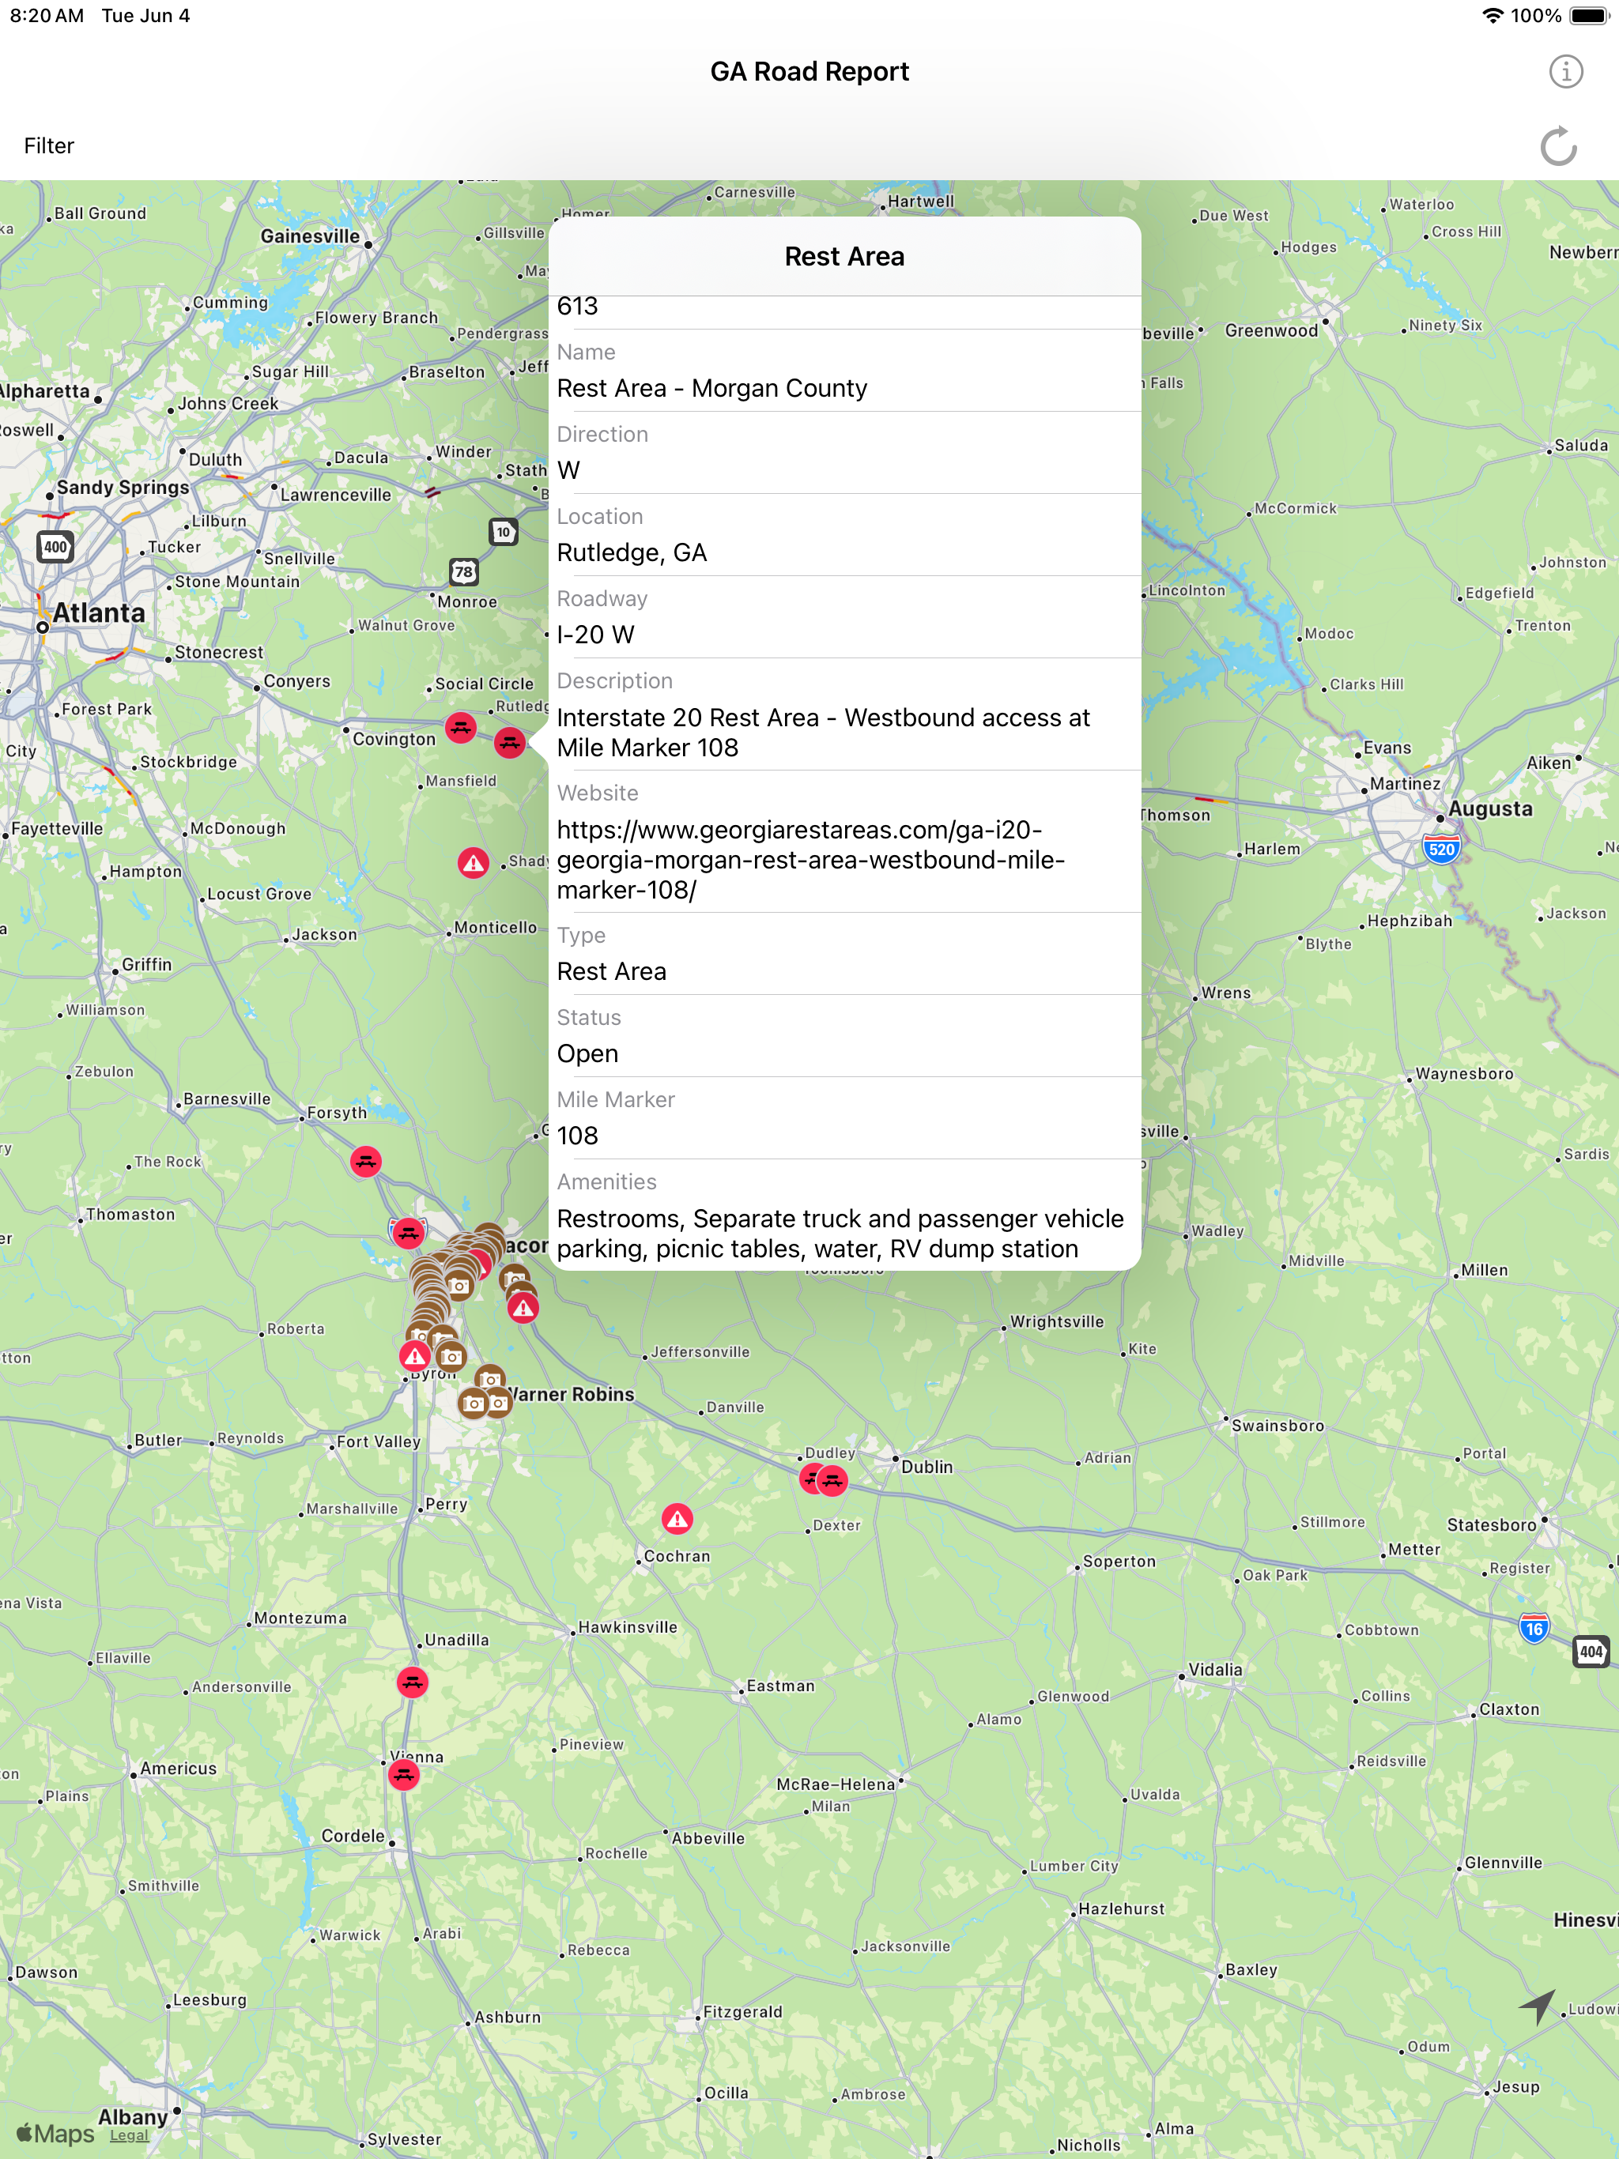Image resolution: width=1619 pixels, height=2159 pixels.
Task: Select the rest area pin beside Rutledge
Action: (x=510, y=743)
